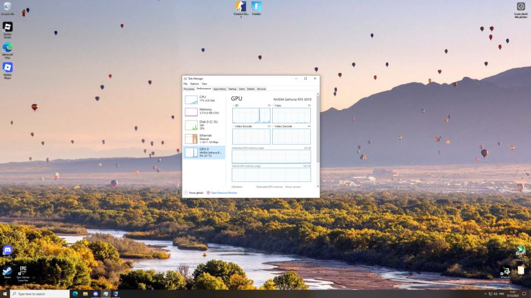Open Microsoft Edge desktop shortcut
Image resolution: width=531 pixels, height=298 pixels.
coord(8,48)
